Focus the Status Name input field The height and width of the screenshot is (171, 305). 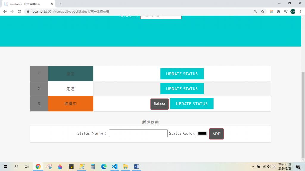point(138,133)
